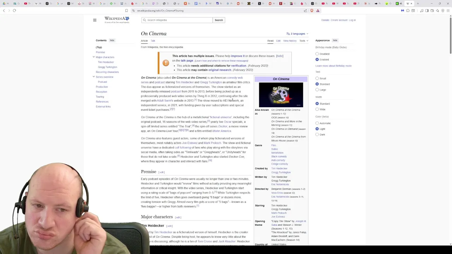Click the browser address bar URL

pyautogui.click(x=160, y=11)
